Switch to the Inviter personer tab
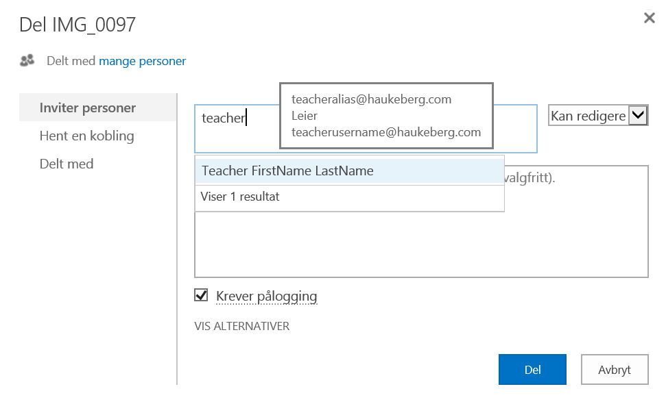 click(88, 108)
